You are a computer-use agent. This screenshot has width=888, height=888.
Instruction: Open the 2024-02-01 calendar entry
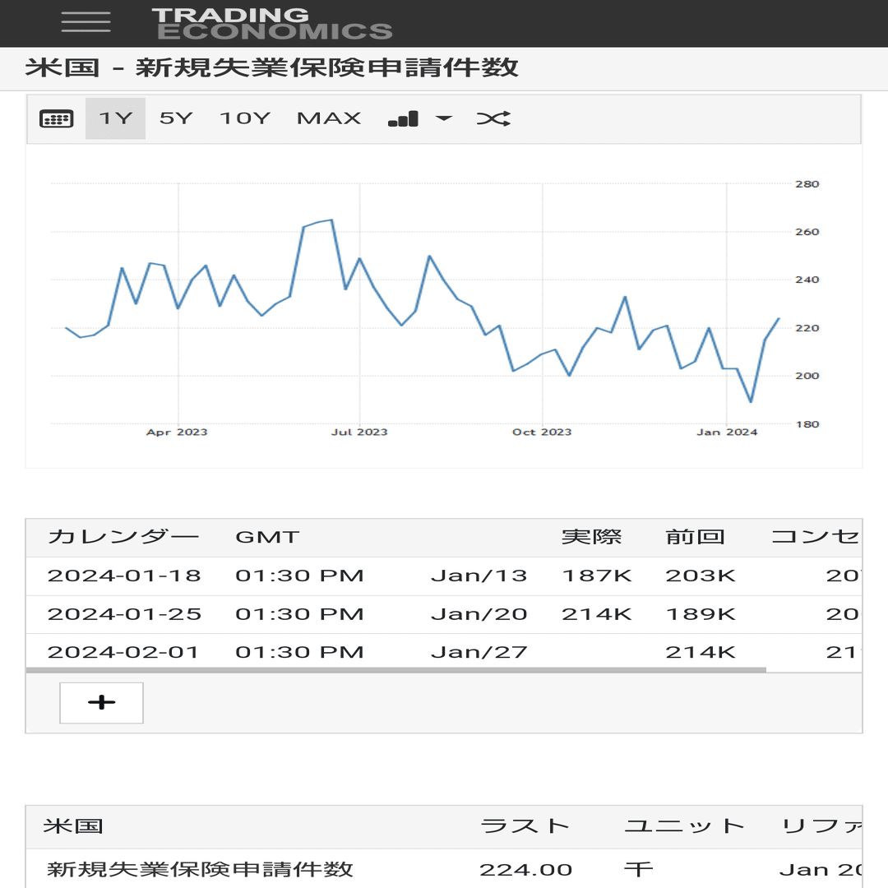tap(123, 652)
